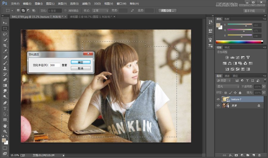
Task: Toggle lock position
Action: tap(235, 93)
